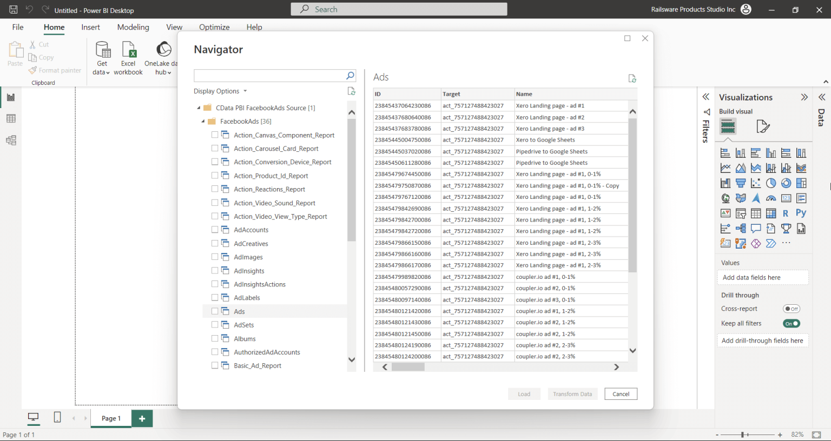Screen dimensions: 831x441
Task: Turn off the Keep all filters toggle
Action: point(792,323)
